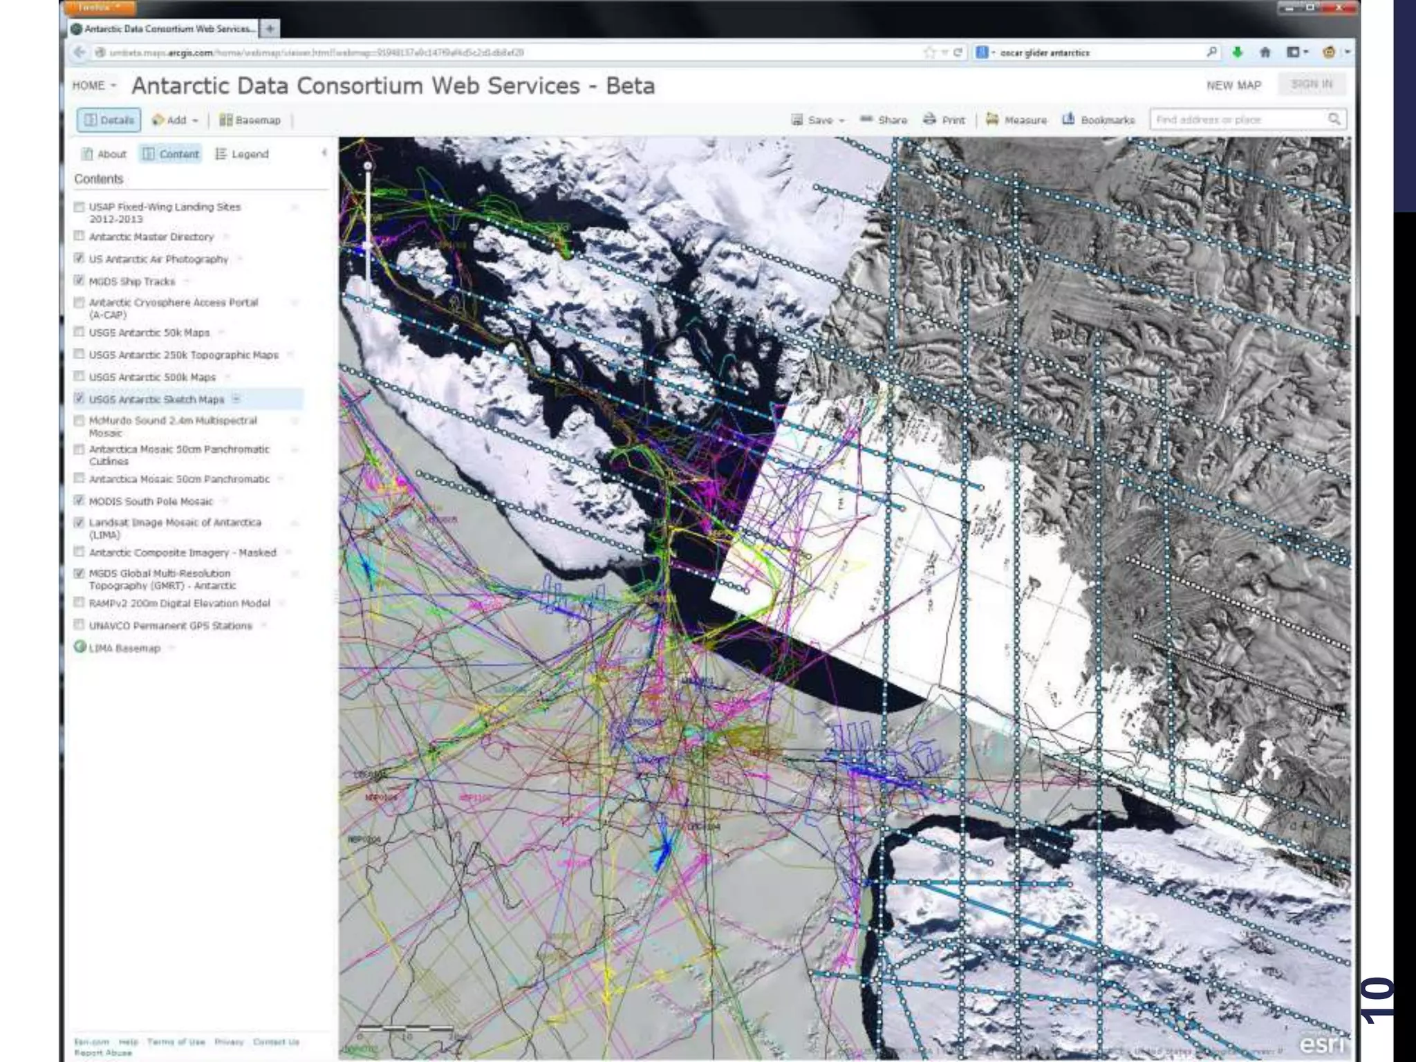Click the NEW MAP link
The width and height of the screenshot is (1416, 1062).
coord(1233,85)
